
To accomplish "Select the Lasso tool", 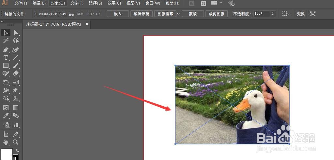I will click(16, 41).
